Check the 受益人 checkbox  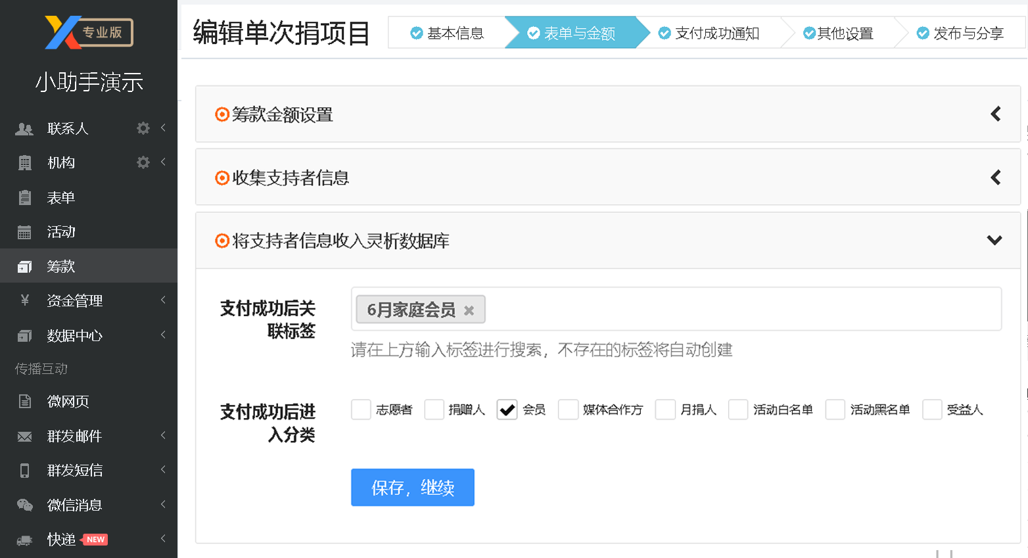tap(932, 409)
